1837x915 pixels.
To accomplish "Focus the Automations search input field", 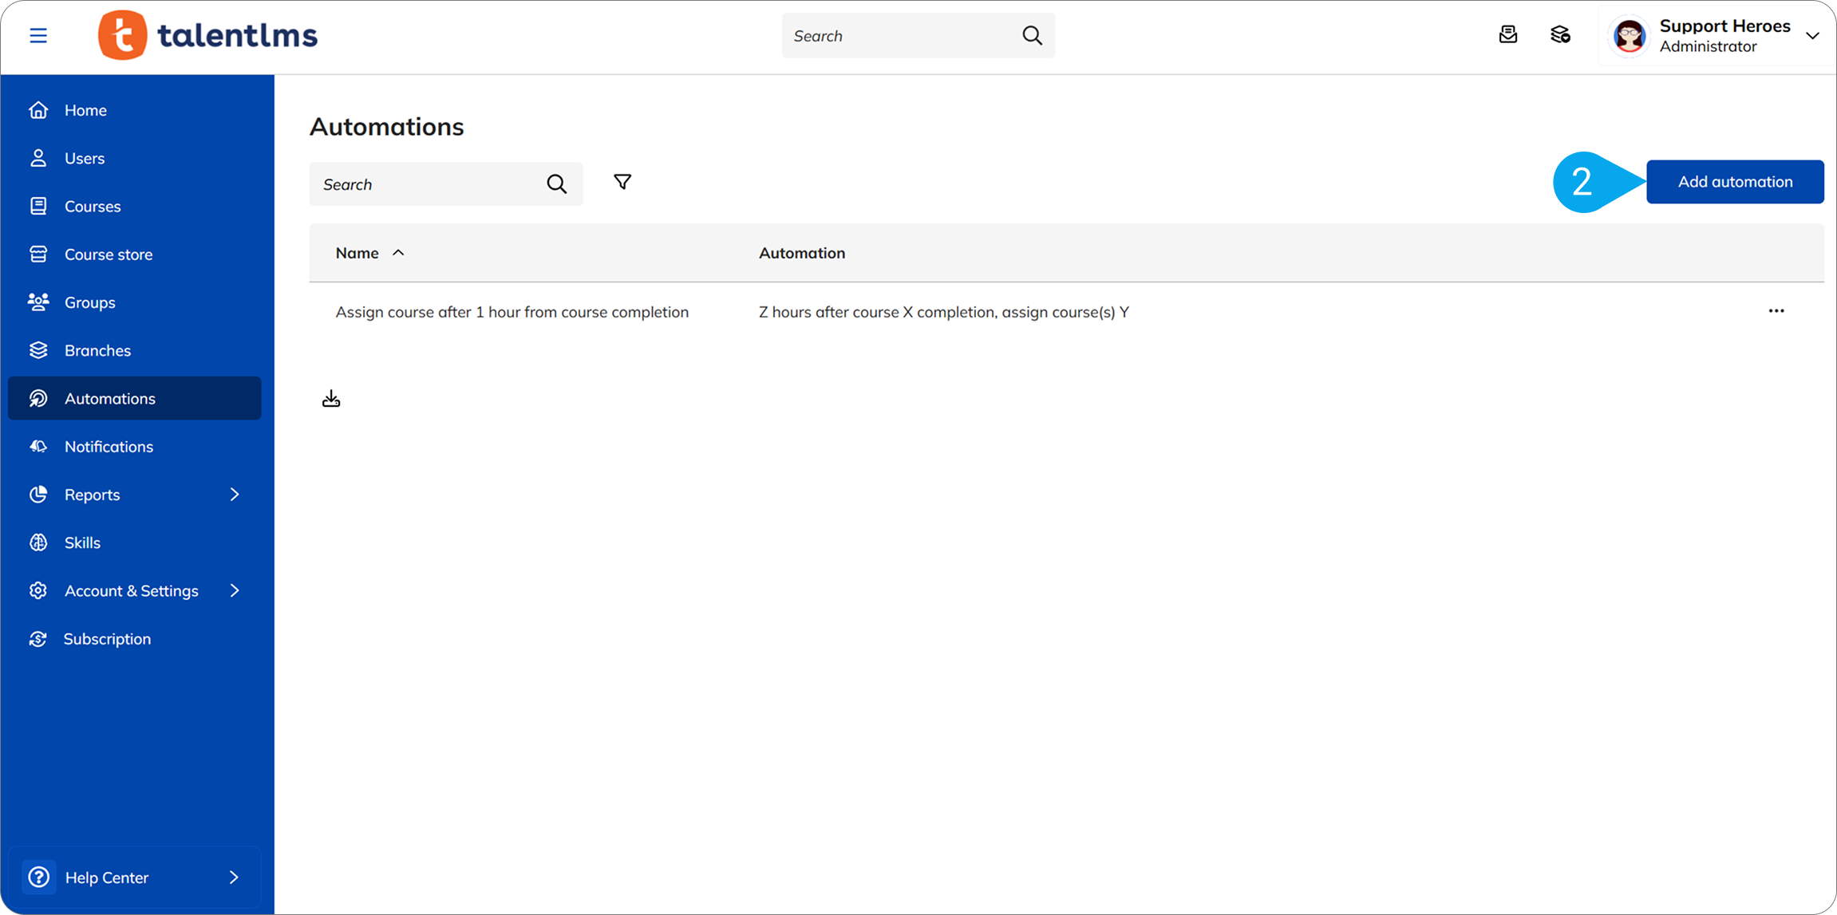I will point(427,184).
